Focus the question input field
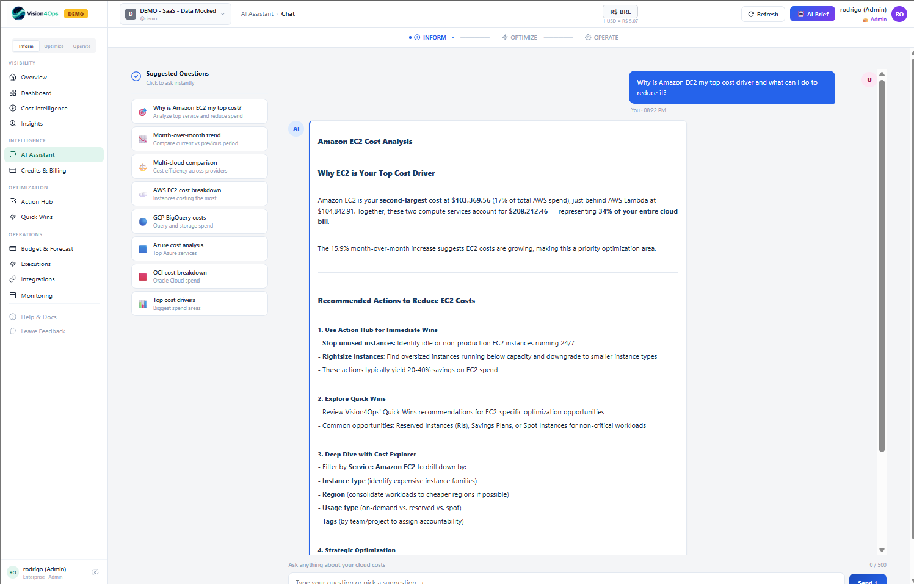Viewport: 914px width, 584px height. click(566, 579)
